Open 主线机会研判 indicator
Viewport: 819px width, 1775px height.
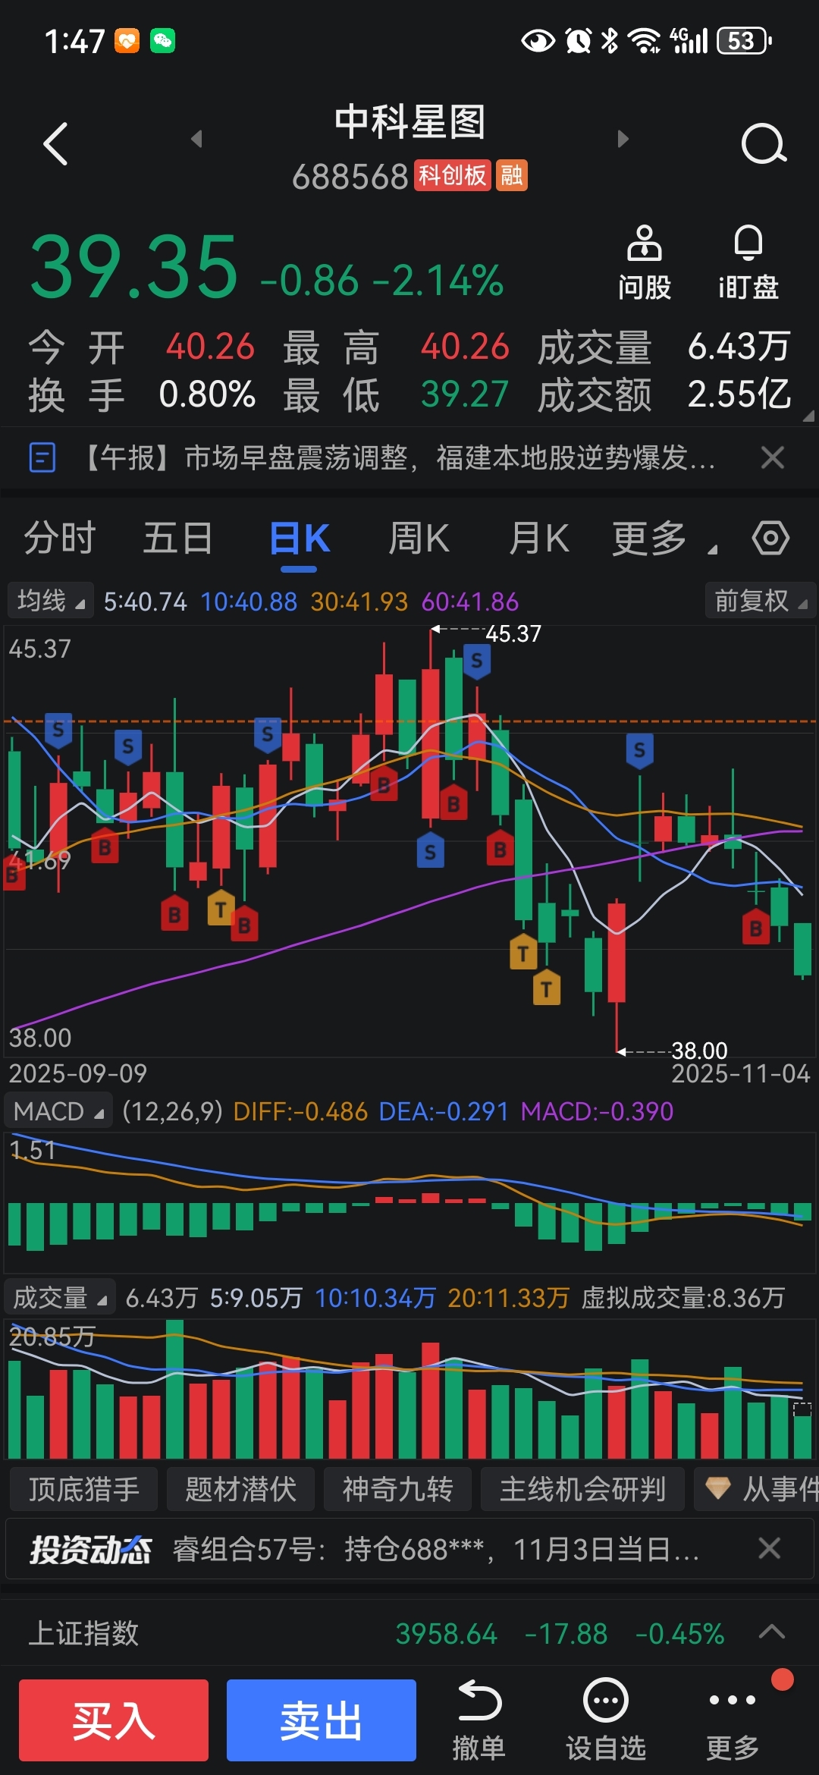pos(582,1489)
